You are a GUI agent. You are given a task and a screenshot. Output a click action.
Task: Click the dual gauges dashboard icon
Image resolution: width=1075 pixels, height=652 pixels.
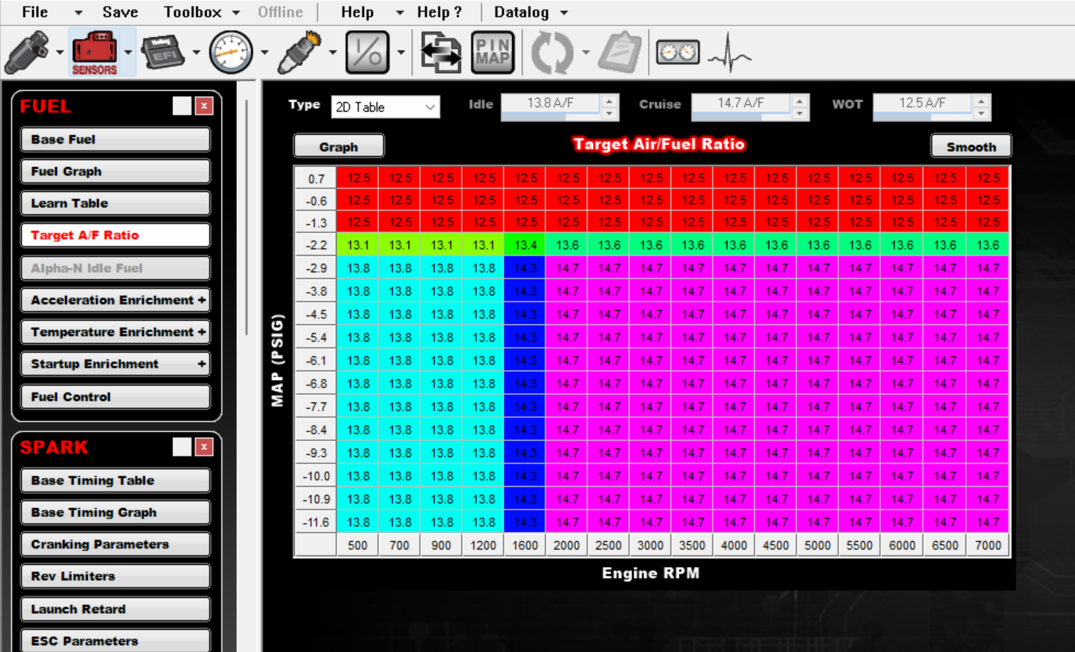click(x=677, y=52)
